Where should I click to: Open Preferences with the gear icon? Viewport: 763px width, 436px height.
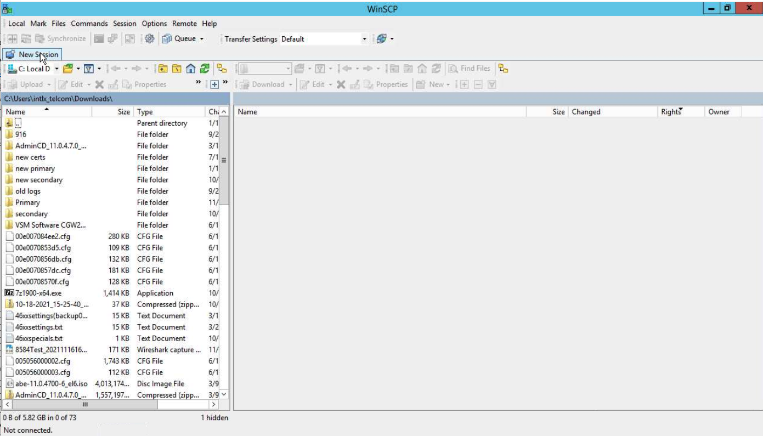point(149,38)
